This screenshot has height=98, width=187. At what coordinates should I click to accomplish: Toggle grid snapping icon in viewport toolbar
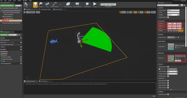pos(133,12)
